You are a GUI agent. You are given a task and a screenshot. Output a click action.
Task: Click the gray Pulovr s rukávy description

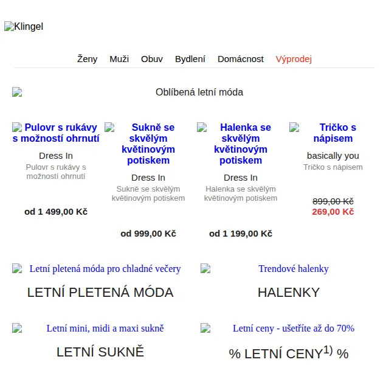coord(56,172)
